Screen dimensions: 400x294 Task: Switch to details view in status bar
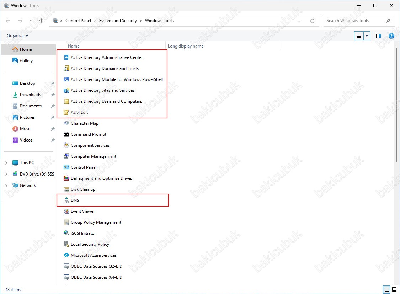click(387, 289)
